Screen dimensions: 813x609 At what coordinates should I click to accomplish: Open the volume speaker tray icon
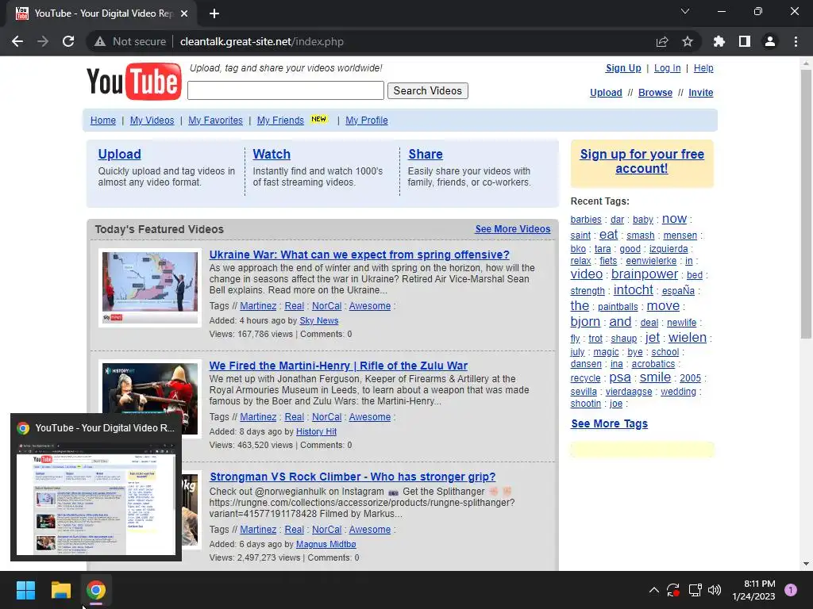click(715, 590)
